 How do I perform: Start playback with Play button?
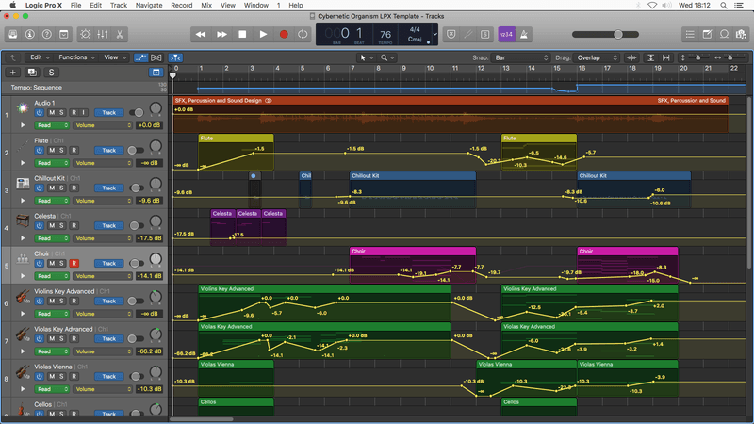tap(263, 34)
